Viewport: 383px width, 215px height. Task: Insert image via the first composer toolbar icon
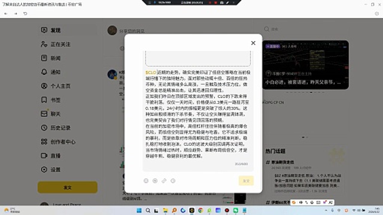tap(146, 181)
